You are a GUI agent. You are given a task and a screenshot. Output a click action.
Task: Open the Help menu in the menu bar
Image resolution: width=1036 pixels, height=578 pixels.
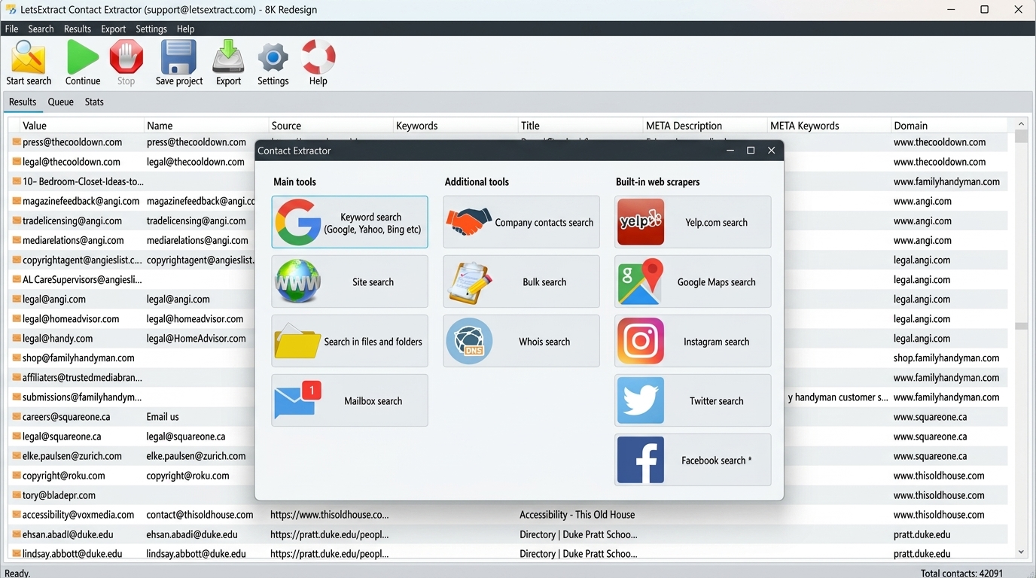[x=186, y=29]
